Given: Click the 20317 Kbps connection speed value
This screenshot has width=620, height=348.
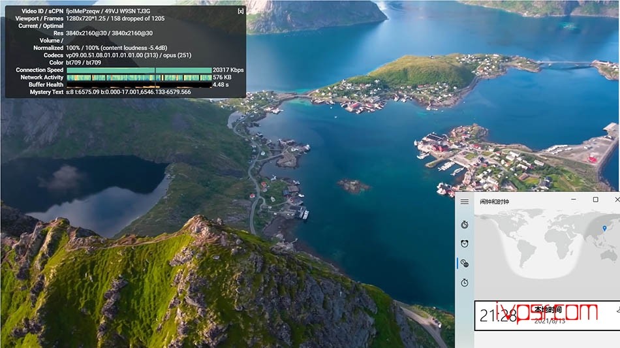Looking at the screenshot, I should tap(228, 70).
